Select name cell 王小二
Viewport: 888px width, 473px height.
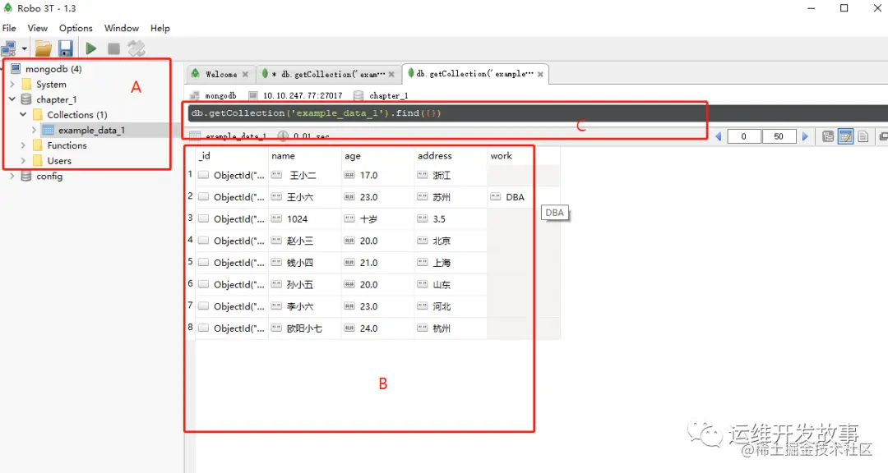coord(305,176)
